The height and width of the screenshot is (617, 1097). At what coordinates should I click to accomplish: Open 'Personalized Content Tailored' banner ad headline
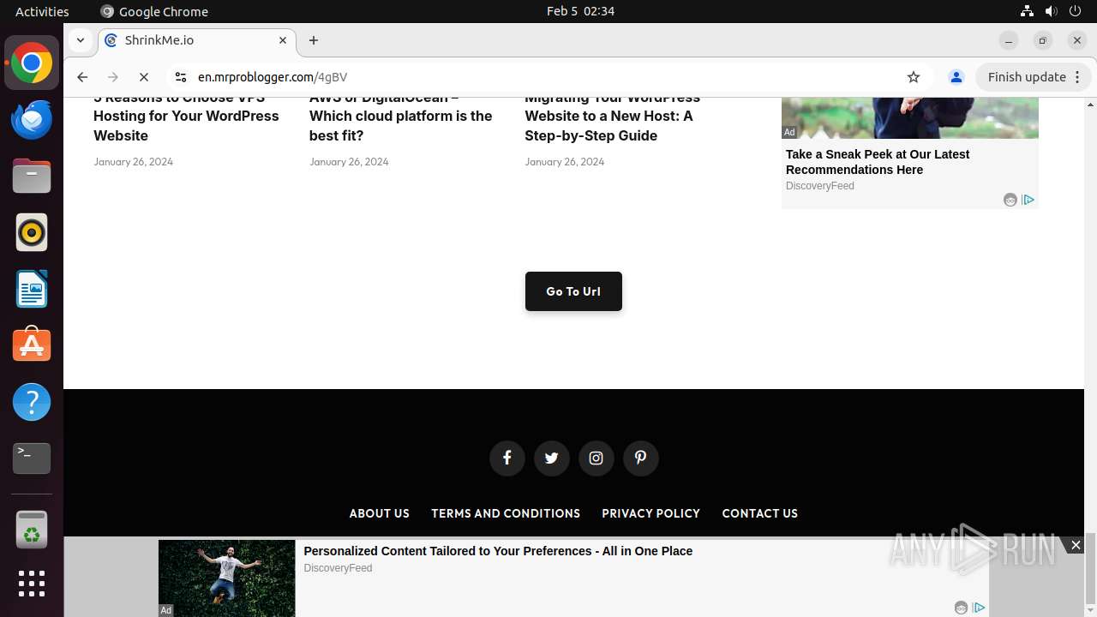tap(498, 551)
